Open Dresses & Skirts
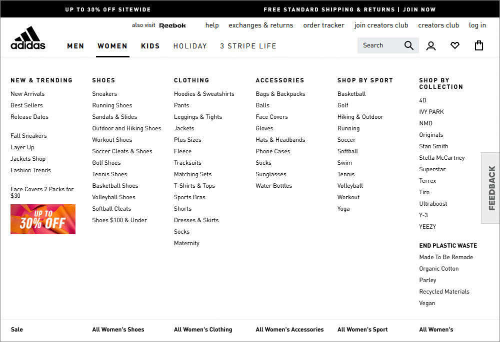 coord(196,220)
